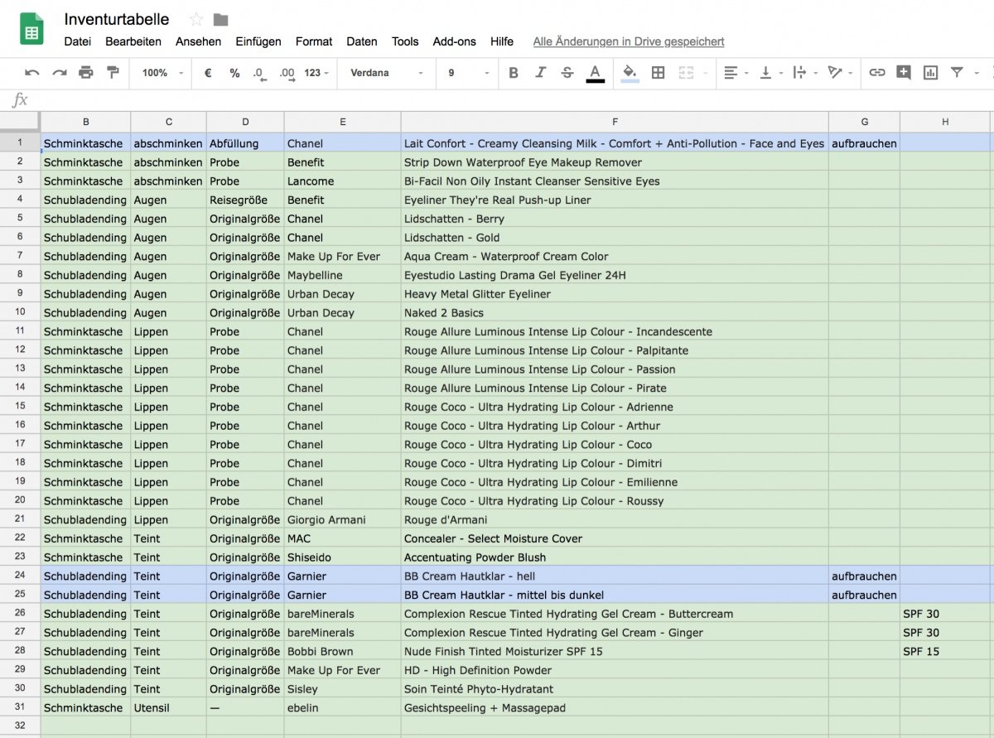Screen dimensions: 994x738
Task: Open the 123 number formats dropdown
Action: pos(316,73)
